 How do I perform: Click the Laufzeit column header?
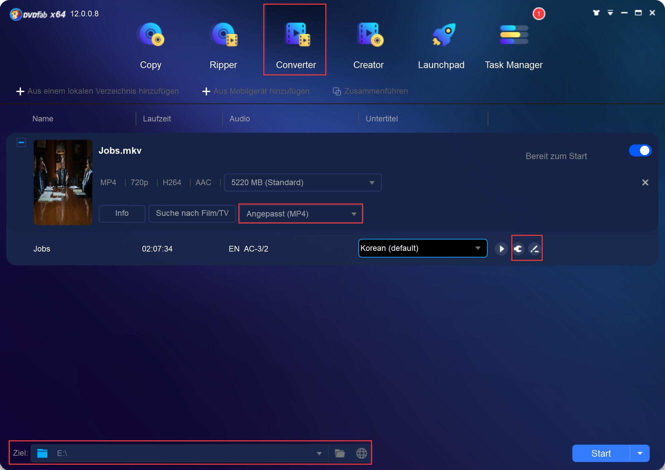pyautogui.click(x=157, y=119)
